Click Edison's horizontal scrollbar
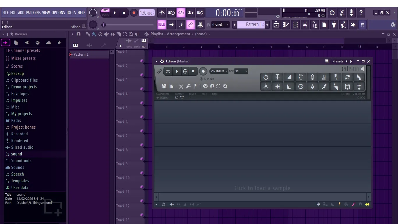 tap(263, 197)
